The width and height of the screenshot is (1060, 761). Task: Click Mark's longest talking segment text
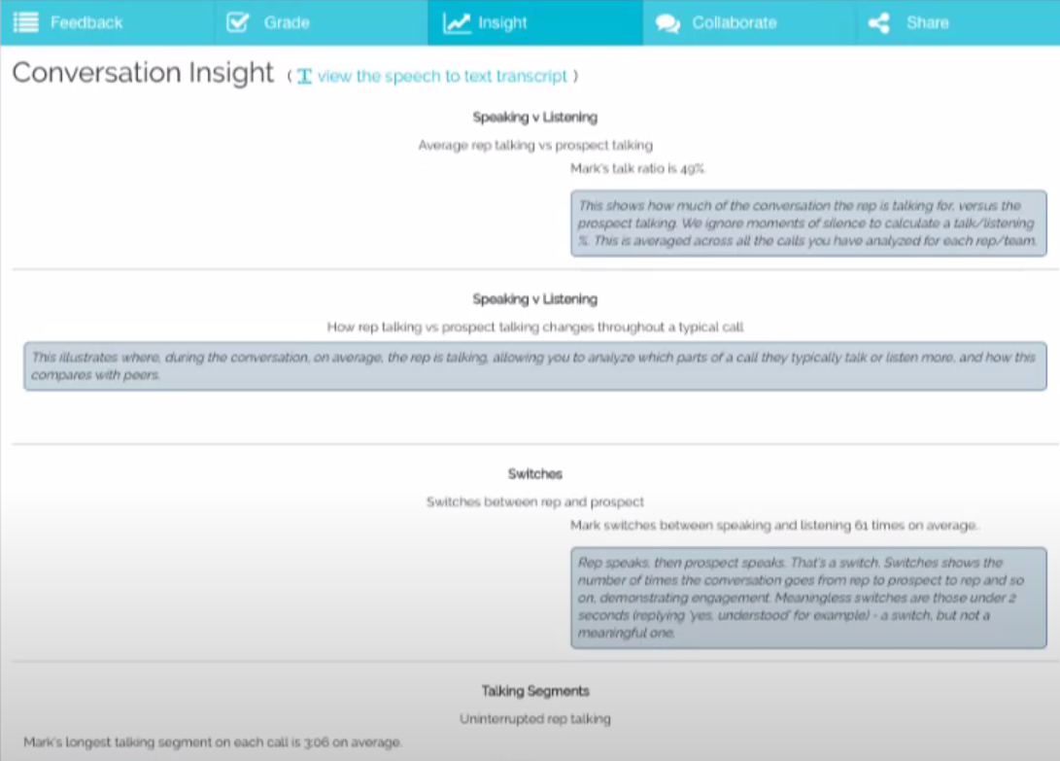pos(212,743)
